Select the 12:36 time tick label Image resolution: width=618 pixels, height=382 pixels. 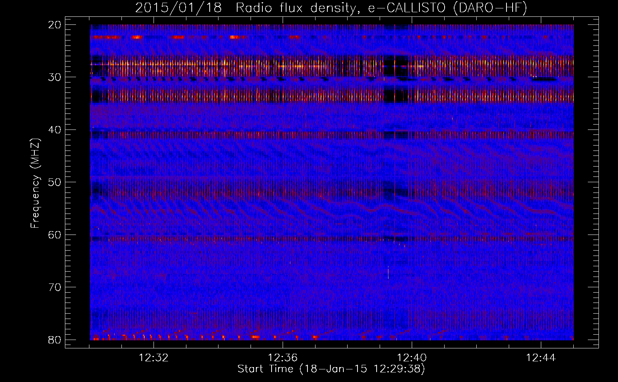click(x=283, y=358)
